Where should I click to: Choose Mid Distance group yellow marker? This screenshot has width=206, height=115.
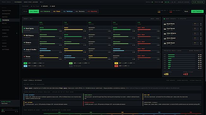pyautogui.click(x=30, y=36)
